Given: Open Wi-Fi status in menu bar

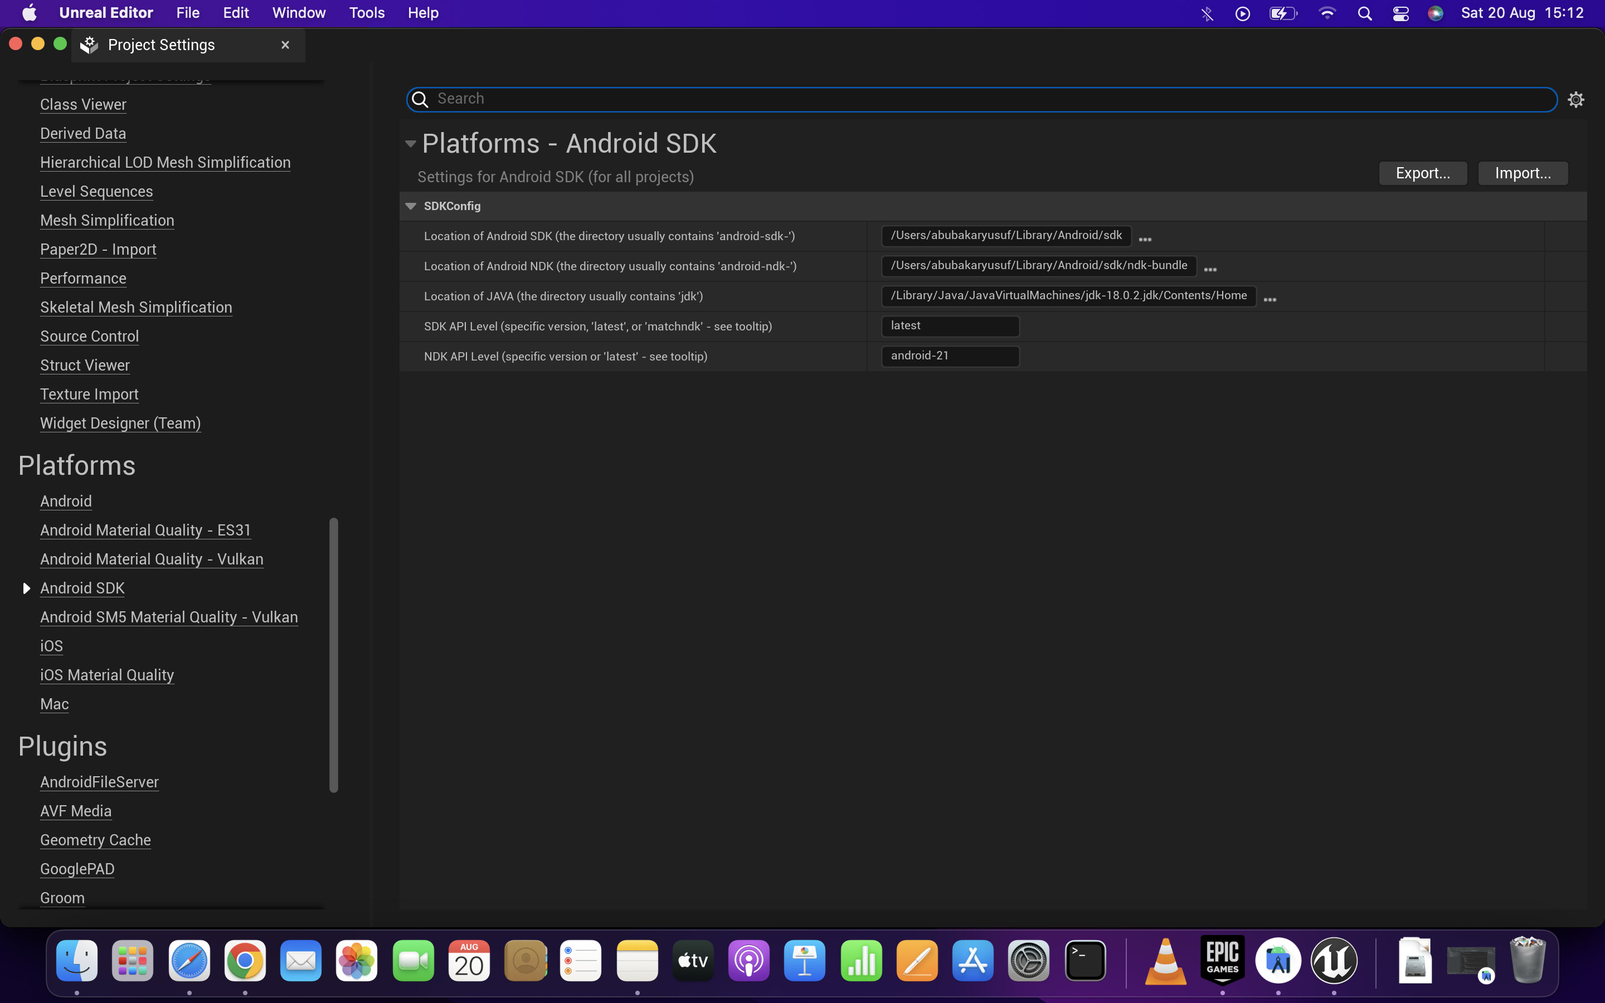Looking at the screenshot, I should pos(1327,13).
